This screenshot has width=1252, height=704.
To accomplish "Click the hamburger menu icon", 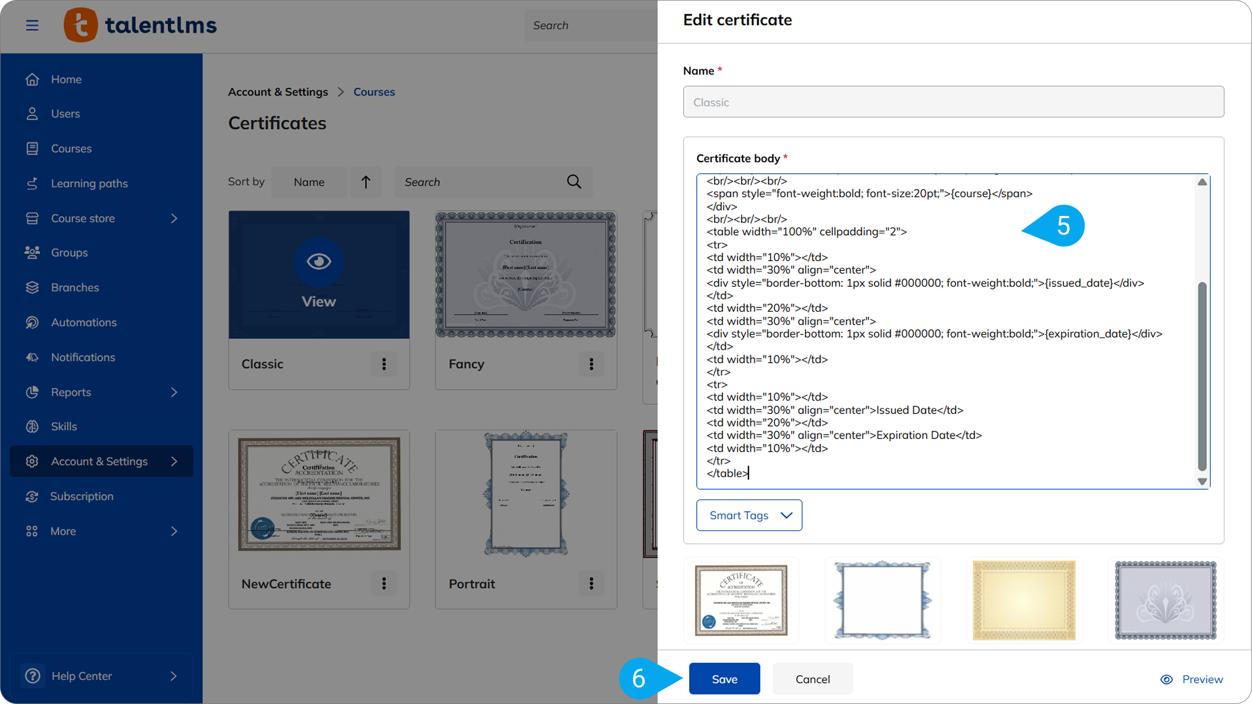I will [32, 25].
